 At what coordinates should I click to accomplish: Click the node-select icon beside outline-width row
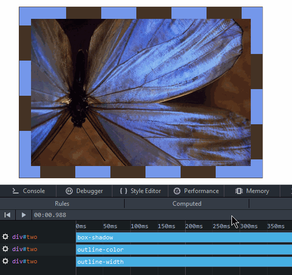(6, 261)
